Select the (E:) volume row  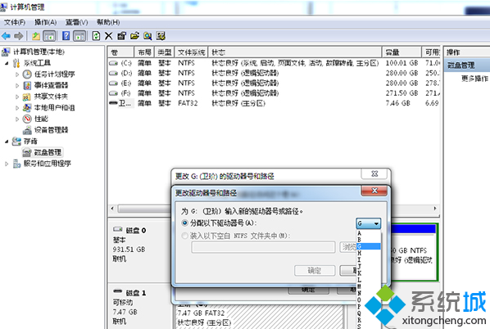tap(274, 83)
